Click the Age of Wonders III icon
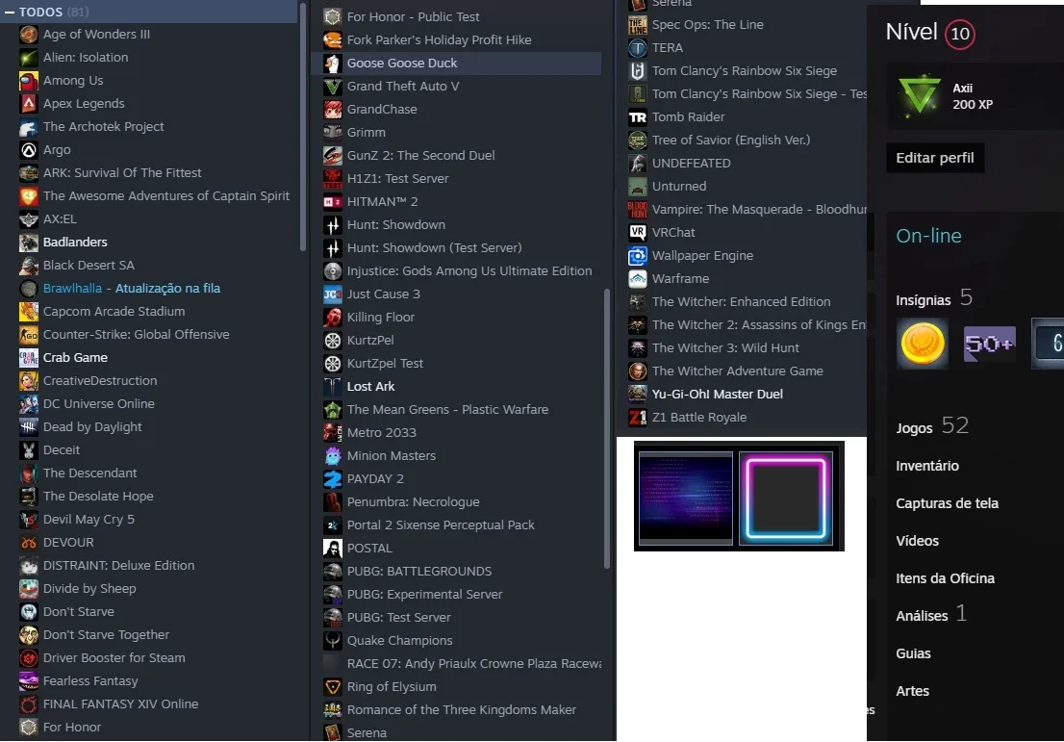1064x742 pixels. 29,35
